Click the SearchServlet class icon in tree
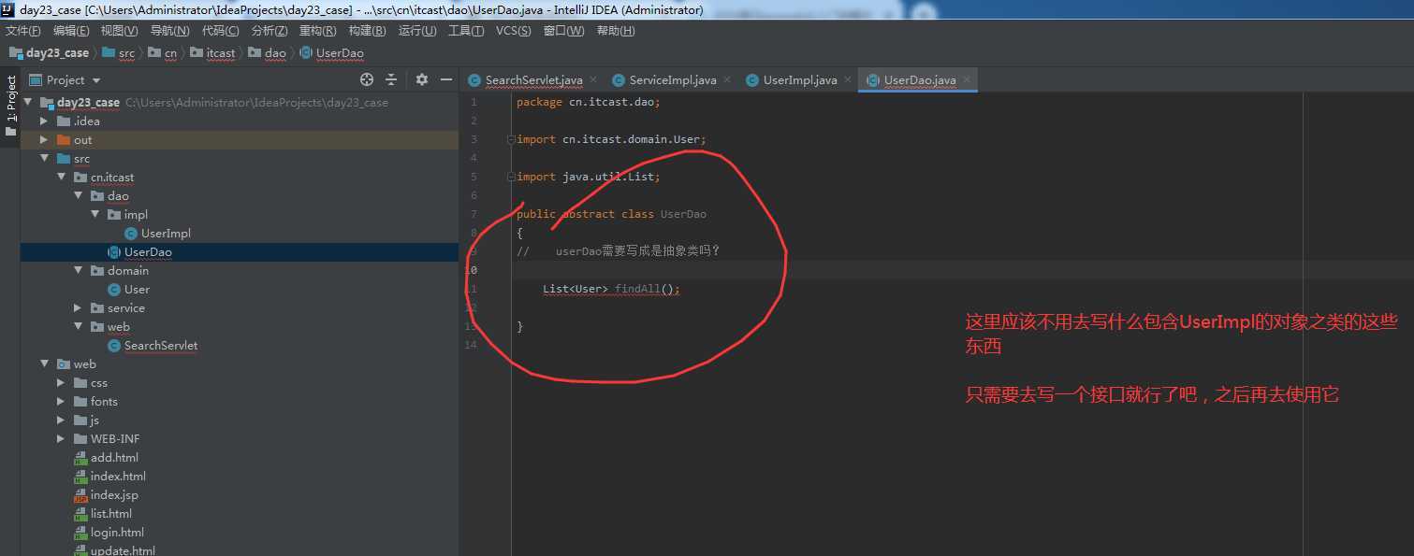Viewport: 1414px width, 556px height. coord(114,346)
